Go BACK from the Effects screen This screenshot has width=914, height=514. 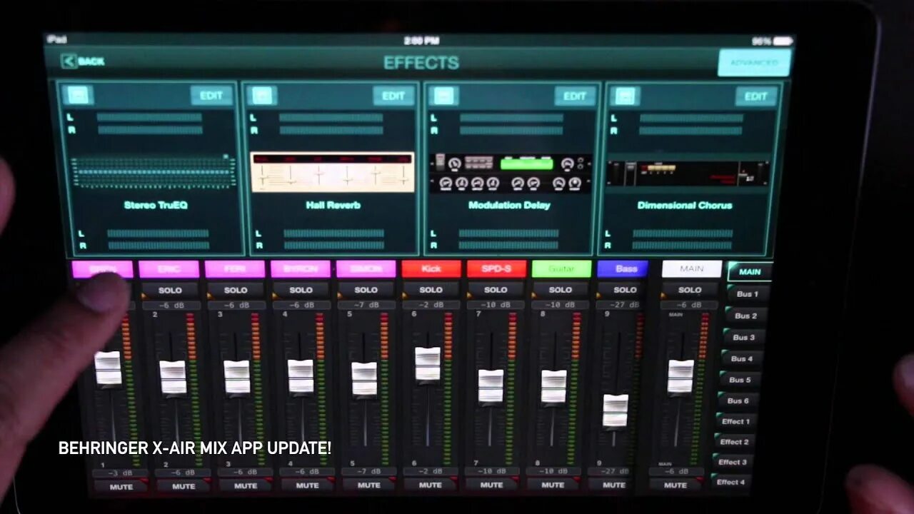point(83,61)
